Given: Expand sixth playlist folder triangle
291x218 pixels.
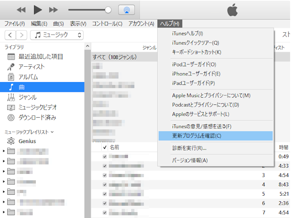Looking at the screenshot, I should pyautogui.click(x=4, y=202).
